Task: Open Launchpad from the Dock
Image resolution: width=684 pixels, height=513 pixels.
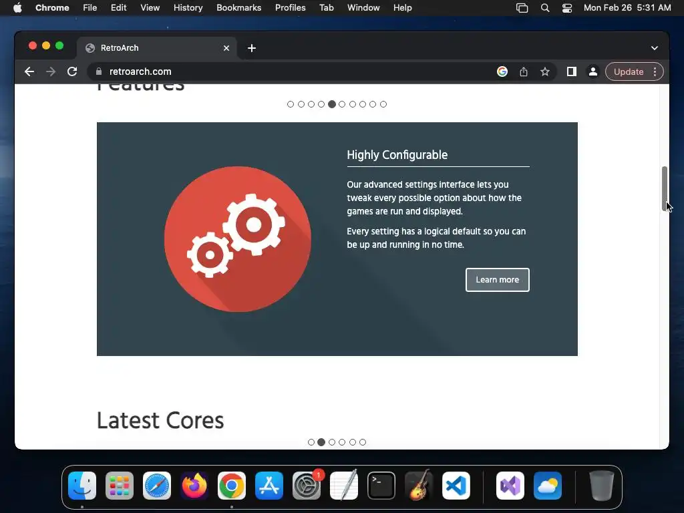Action: coord(120,486)
